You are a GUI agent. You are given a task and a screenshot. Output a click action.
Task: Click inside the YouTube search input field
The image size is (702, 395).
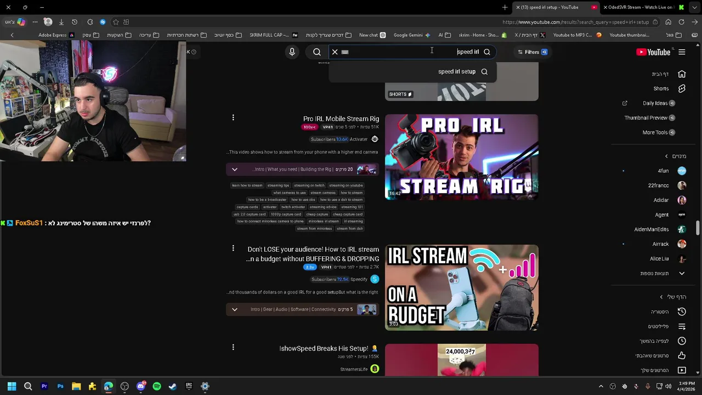(411, 52)
